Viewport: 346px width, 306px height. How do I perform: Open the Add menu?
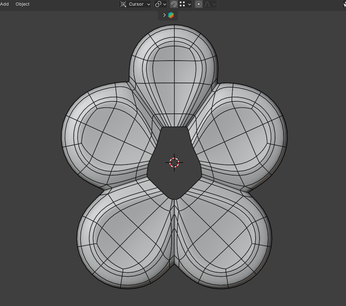[4, 4]
